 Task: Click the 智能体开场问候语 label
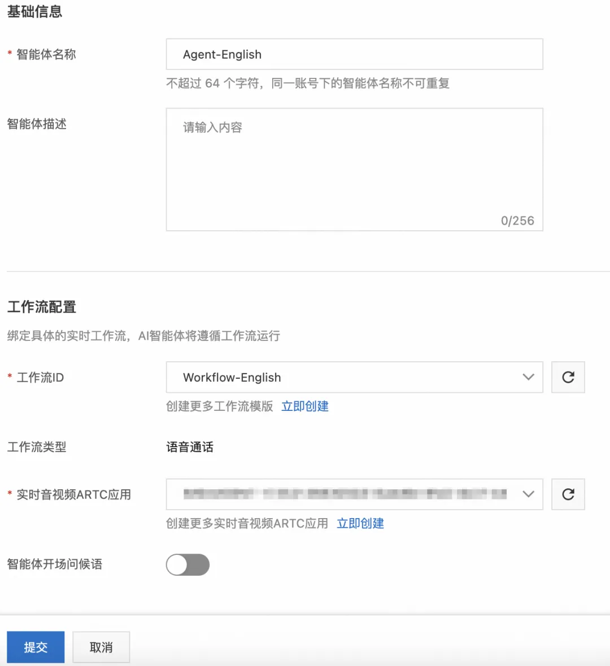pyautogui.click(x=54, y=564)
